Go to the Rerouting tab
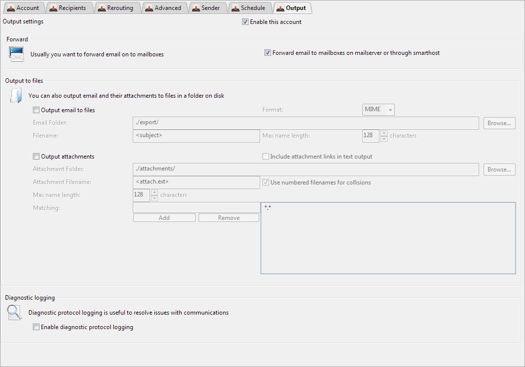This screenshot has width=525, height=367. point(115,8)
